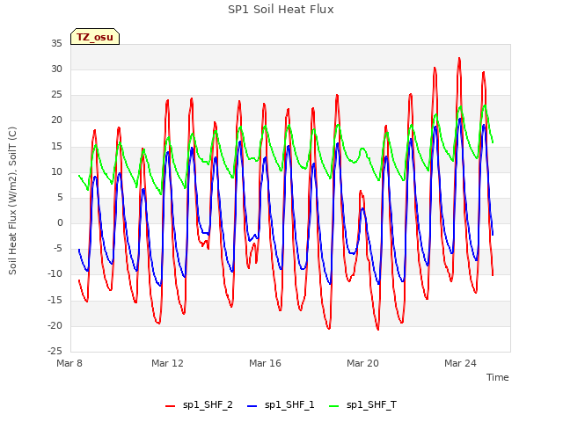Click the -20 y-axis tick label
Screen dimensions: 563x422
55,325
